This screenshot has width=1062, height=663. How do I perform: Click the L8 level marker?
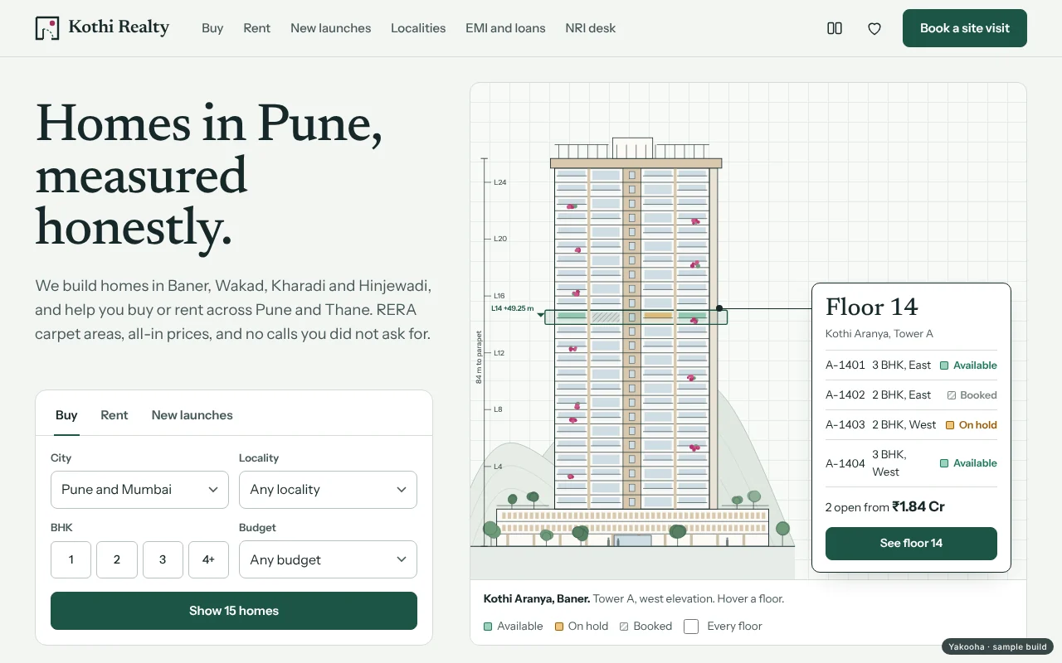(x=498, y=409)
